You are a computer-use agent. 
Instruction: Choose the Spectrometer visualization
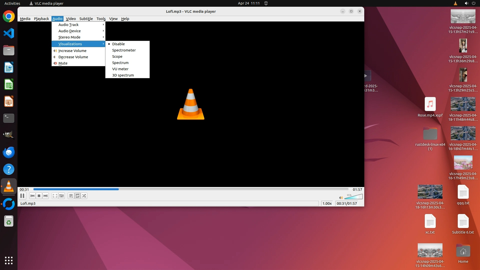pyautogui.click(x=124, y=50)
